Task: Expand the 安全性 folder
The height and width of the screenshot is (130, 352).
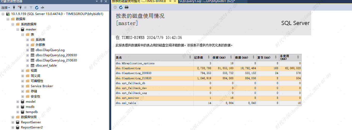Action: pos(23,96)
